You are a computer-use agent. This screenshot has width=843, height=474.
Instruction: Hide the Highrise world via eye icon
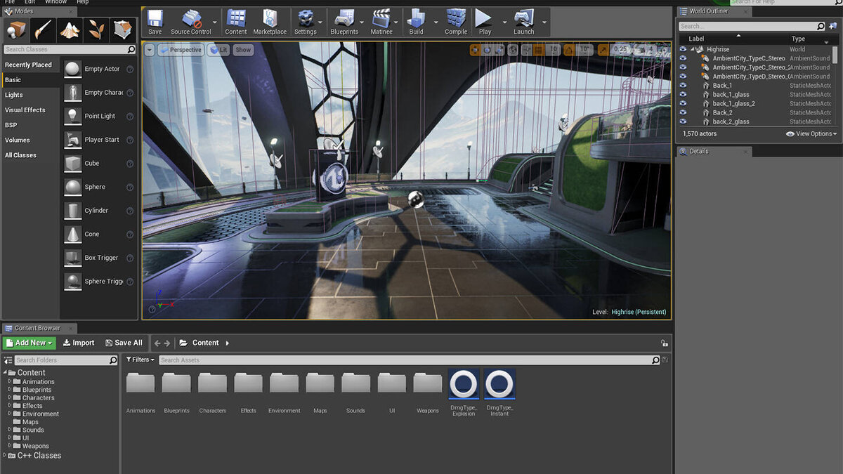[x=683, y=49]
